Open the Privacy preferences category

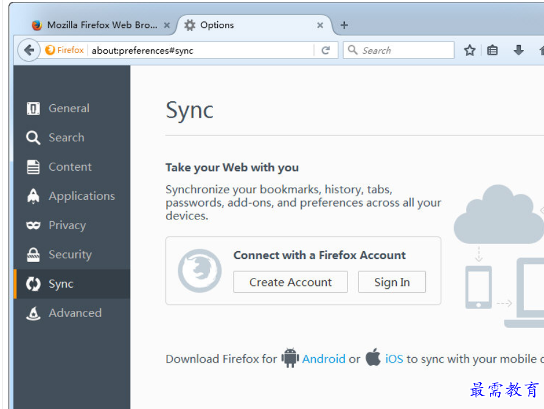(72, 225)
